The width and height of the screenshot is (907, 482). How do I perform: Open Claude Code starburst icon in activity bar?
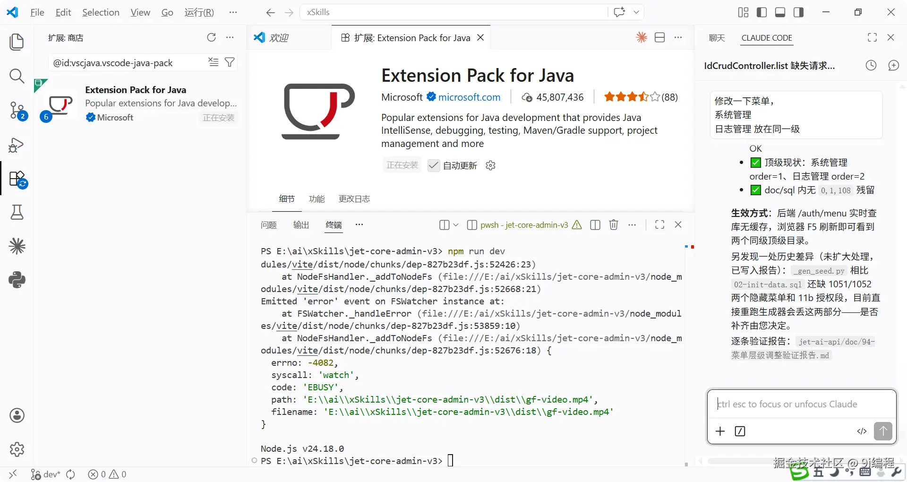pyautogui.click(x=17, y=246)
